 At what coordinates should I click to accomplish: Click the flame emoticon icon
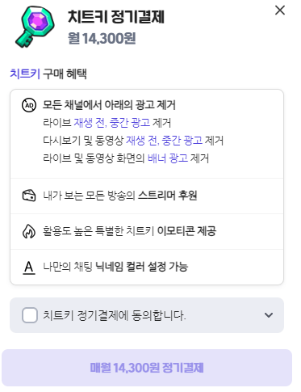point(29,231)
